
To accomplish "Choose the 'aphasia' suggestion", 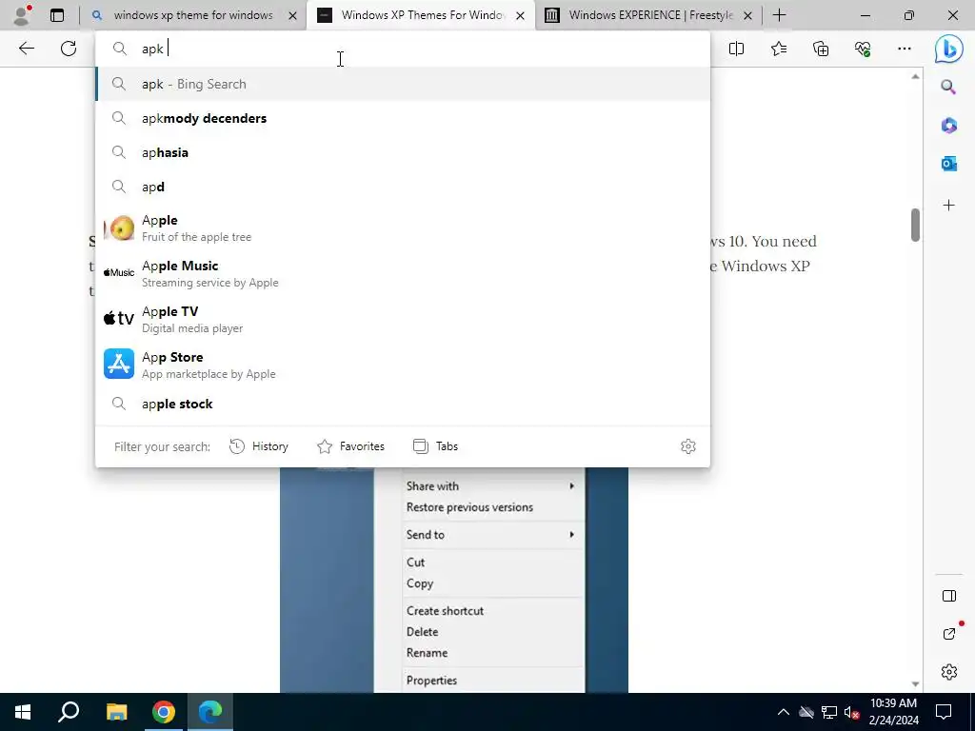I will pos(403,152).
